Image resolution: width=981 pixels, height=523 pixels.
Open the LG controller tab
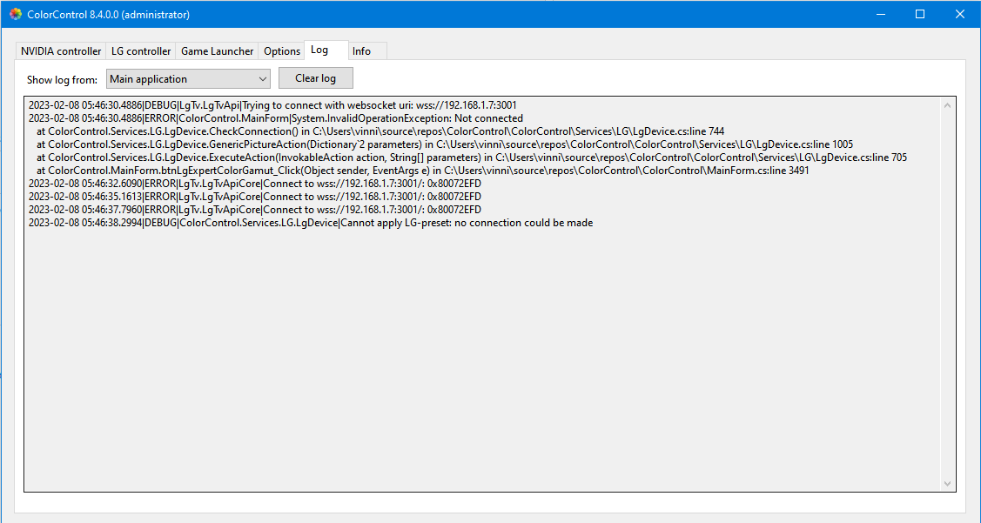(140, 51)
